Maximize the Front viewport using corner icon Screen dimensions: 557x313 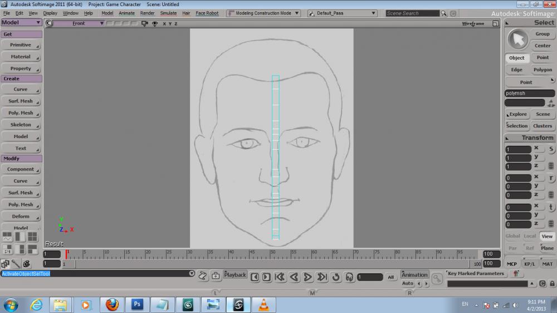click(496, 23)
